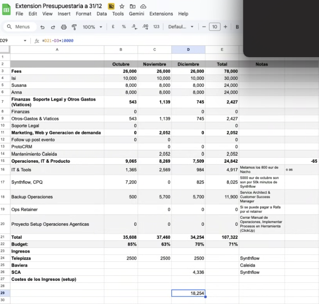Open the zoom 100% dropdown

click(92, 27)
